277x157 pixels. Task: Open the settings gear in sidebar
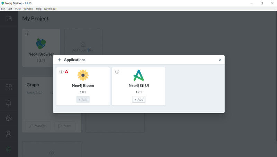pyautogui.click(x=8, y=118)
